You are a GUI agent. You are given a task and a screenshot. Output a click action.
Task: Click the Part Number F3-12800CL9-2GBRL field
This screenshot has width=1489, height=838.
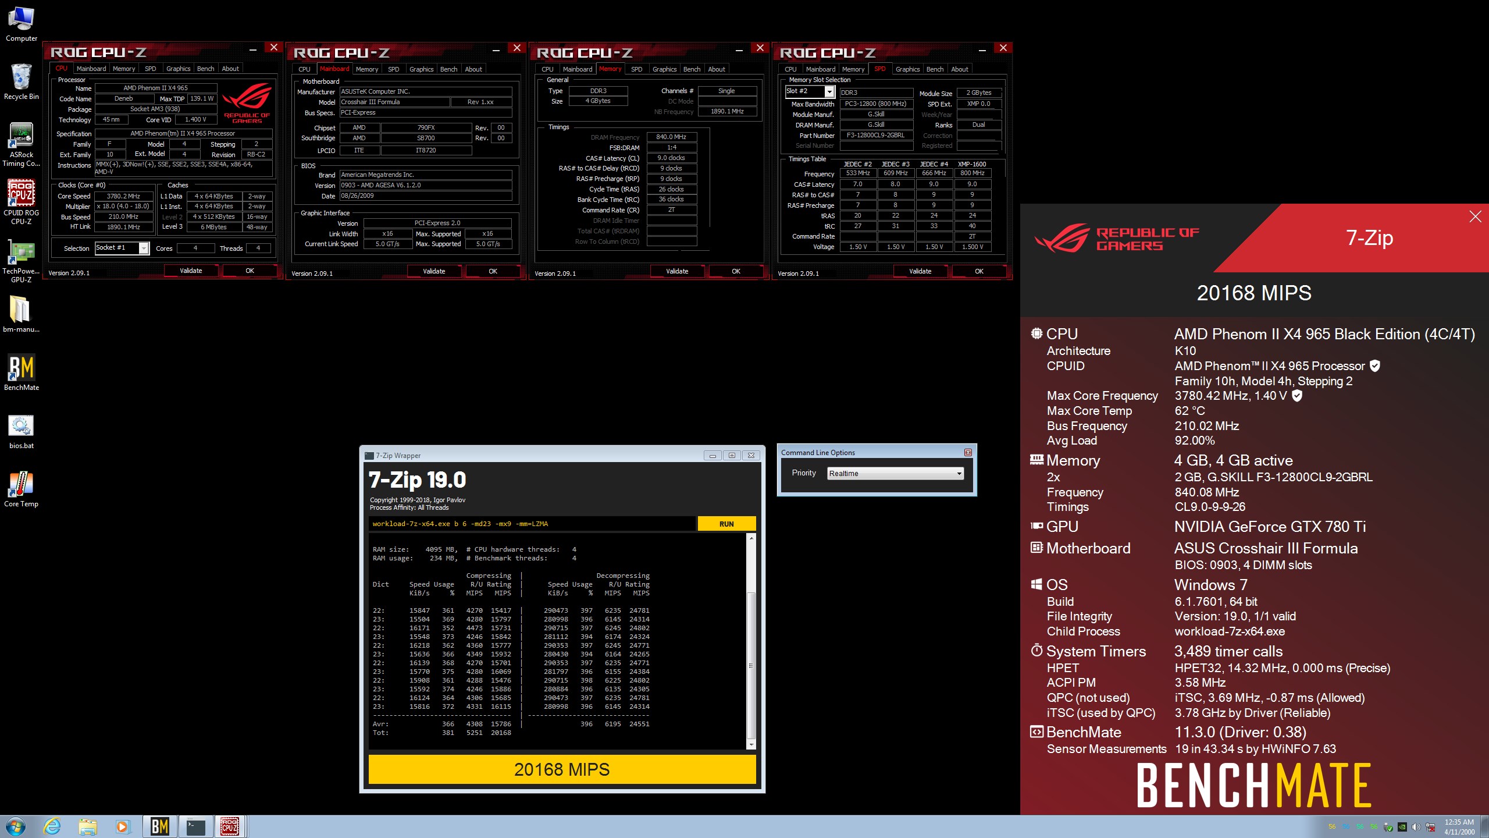click(x=875, y=135)
